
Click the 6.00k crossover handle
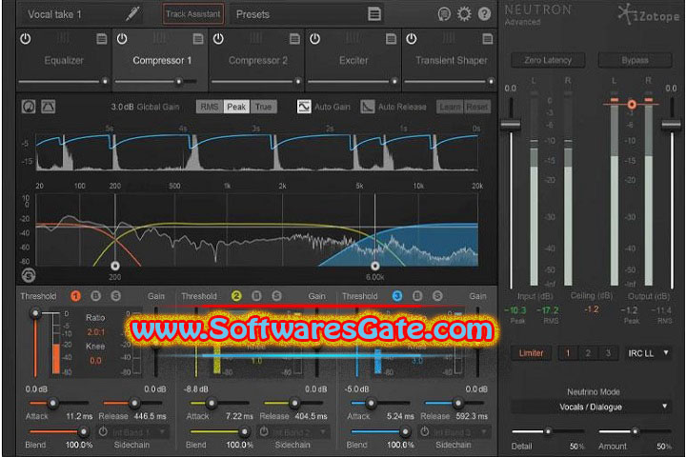(x=375, y=266)
